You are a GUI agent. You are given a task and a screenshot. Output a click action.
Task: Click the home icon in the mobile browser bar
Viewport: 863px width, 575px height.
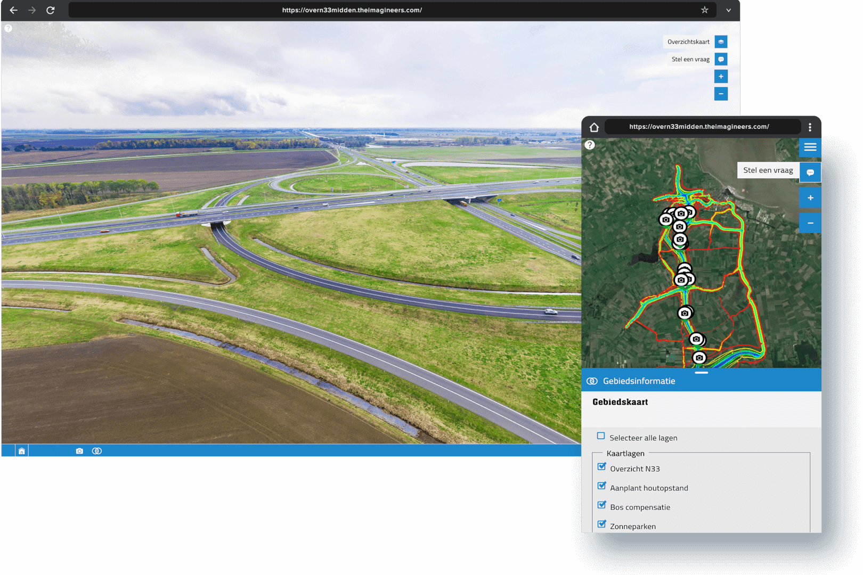pyautogui.click(x=593, y=127)
